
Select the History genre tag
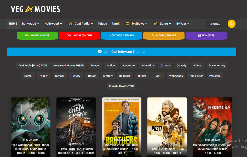[76, 76]
